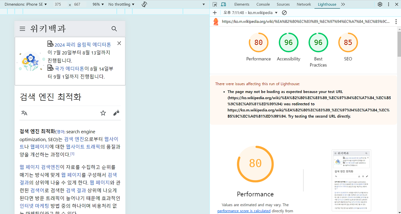This screenshot has width=401, height=214.
Task: Switch to the Sources tab
Action: (283, 4)
